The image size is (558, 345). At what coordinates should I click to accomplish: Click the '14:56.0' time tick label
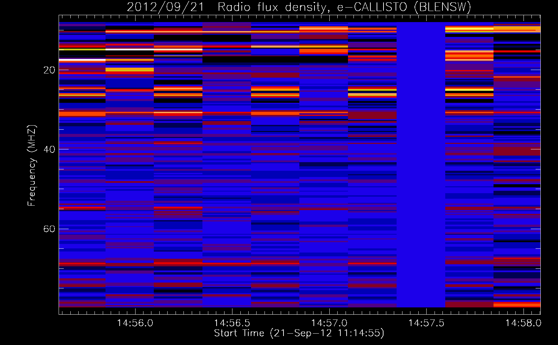point(135,323)
